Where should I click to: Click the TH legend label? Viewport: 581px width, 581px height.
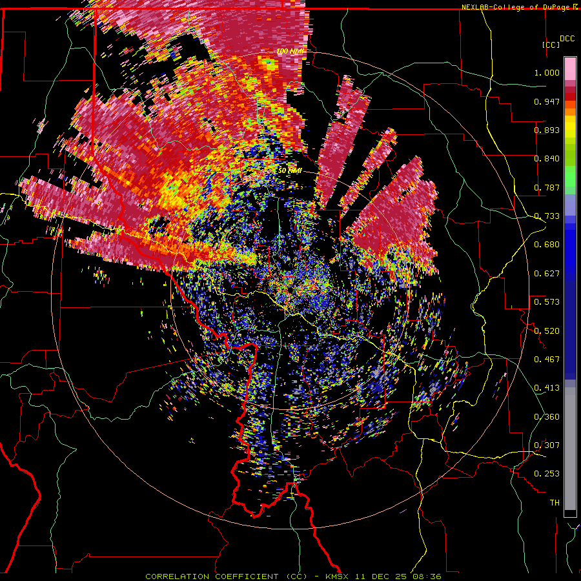click(x=555, y=503)
